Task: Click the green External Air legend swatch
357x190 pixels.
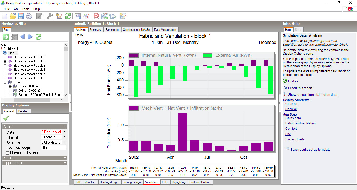Action: [208, 55]
